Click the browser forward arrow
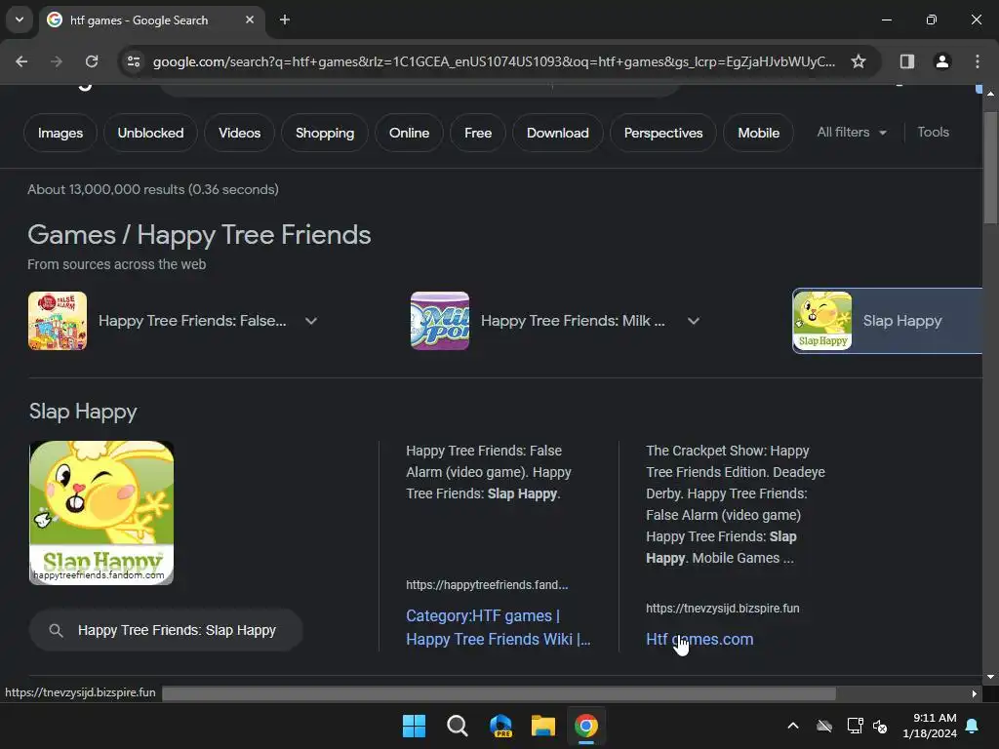The image size is (999, 749). [57, 61]
